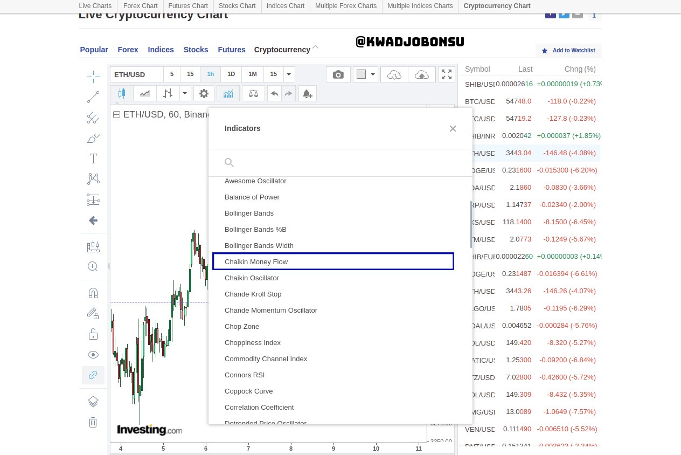Open the Live Charts top link

(95, 6)
